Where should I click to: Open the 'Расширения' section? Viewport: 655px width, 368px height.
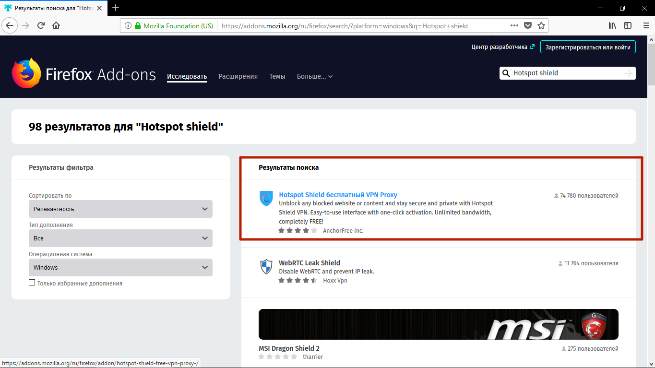coord(238,76)
